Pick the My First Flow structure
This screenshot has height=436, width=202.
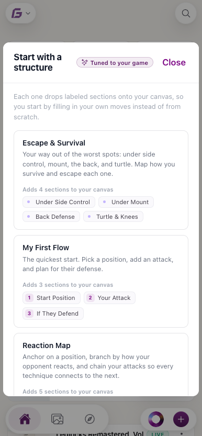point(101,281)
